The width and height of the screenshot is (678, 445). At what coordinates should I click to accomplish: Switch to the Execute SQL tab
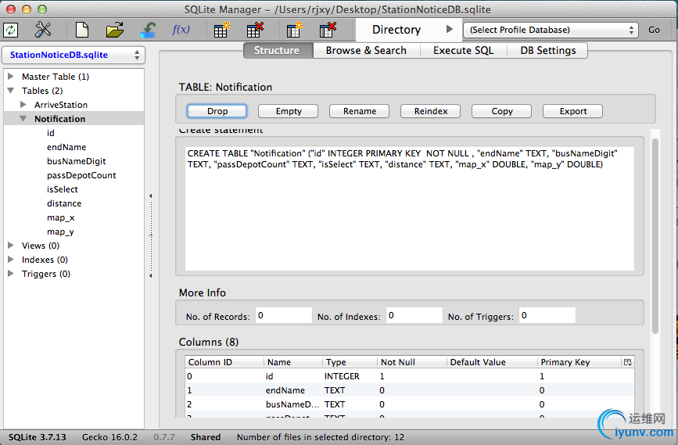coord(463,50)
